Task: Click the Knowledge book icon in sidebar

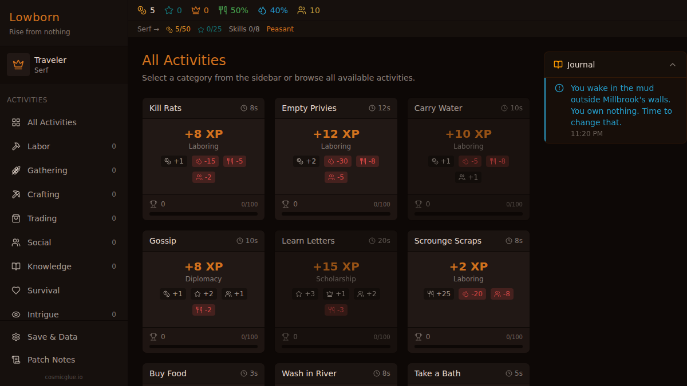Action: tap(16, 266)
